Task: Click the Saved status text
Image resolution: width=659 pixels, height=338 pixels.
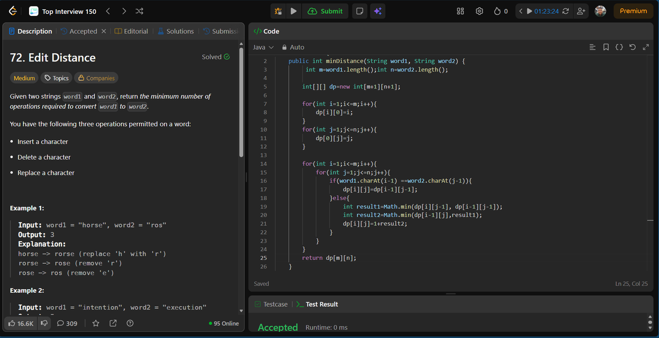Action: [262, 284]
